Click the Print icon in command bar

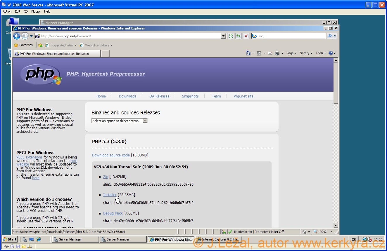[277, 53]
